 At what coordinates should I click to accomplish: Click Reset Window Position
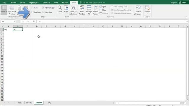121,13
